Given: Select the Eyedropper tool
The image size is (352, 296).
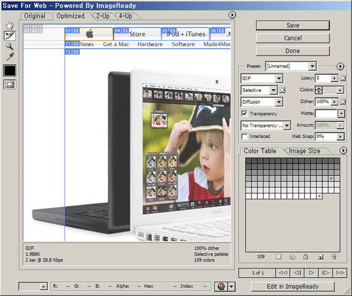Looking at the screenshot, I should pyautogui.click(x=9, y=56).
